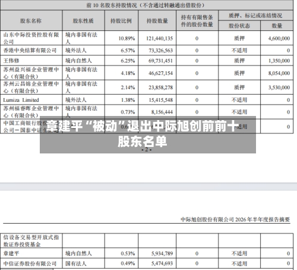Click '境内自然人' in the 章建平 row
Image resolution: width=297 pixels, height=270 pixels.
tap(78, 253)
